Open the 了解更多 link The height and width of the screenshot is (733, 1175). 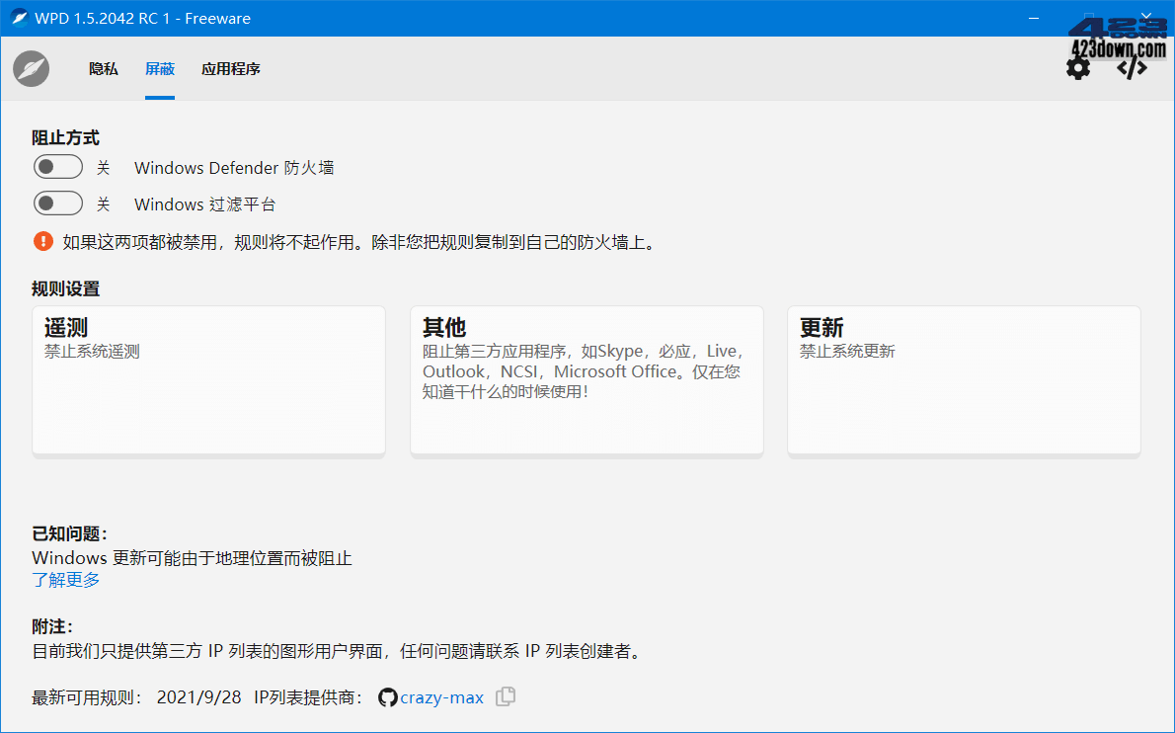point(65,581)
